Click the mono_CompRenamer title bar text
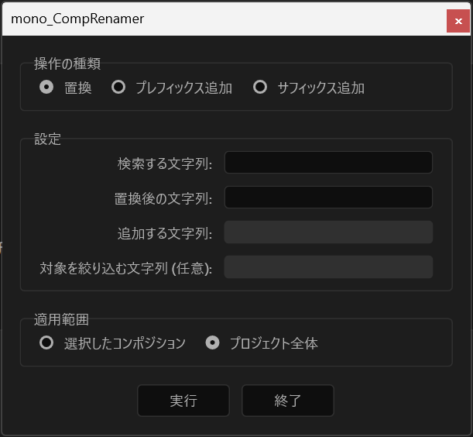The image size is (473, 437). pyautogui.click(x=77, y=19)
